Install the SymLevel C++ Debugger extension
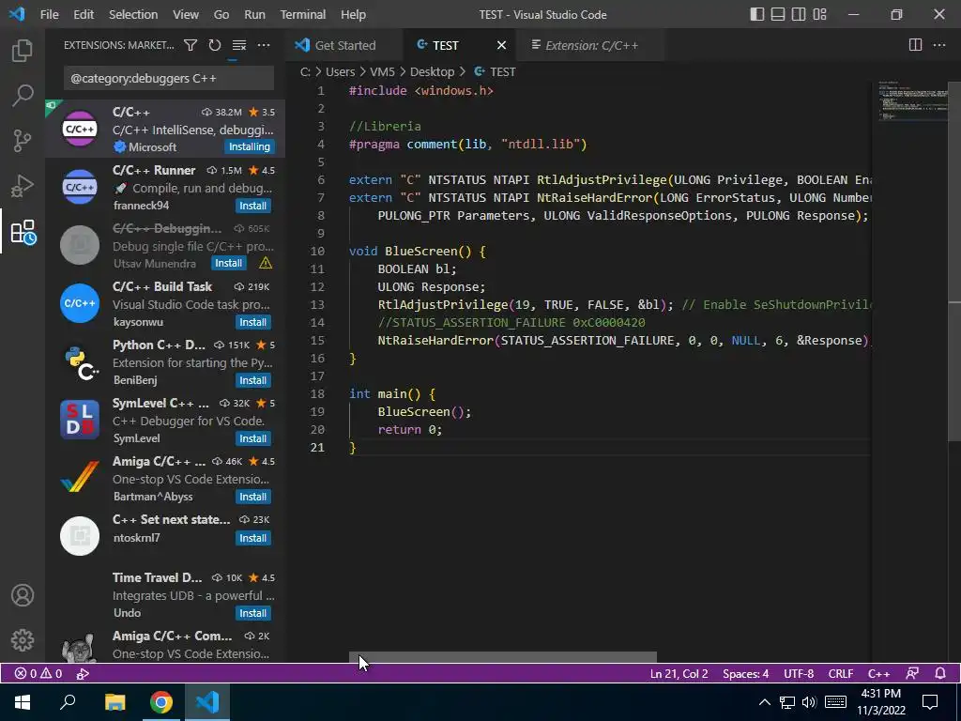Image resolution: width=961 pixels, height=721 pixels. pyautogui.click(x=253, y=438)
